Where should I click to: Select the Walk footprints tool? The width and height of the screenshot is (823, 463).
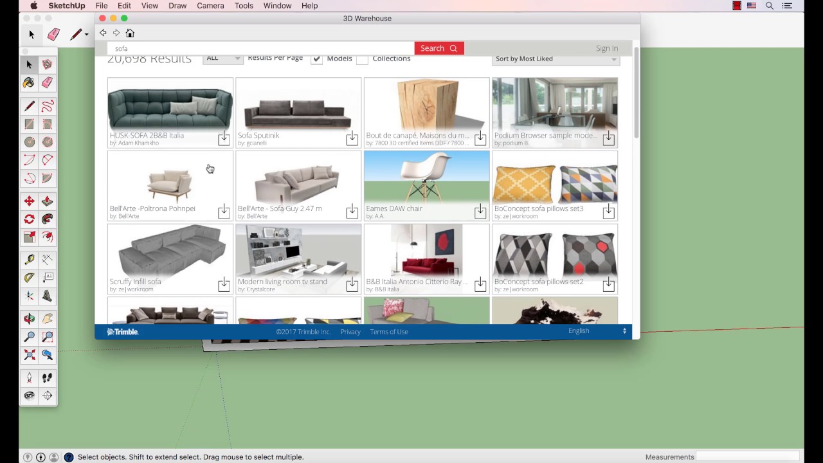tap(47, 377)
